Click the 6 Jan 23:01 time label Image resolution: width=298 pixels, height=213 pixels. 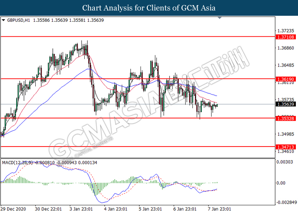tap(185, 209)
